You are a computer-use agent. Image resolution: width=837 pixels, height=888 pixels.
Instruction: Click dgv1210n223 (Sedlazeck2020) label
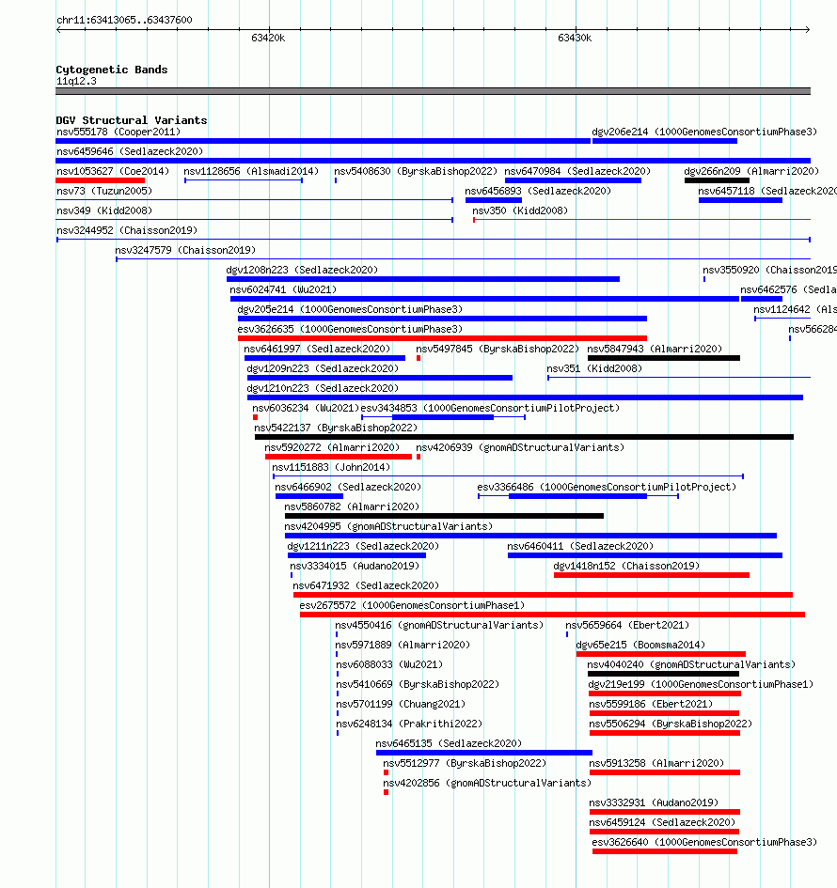coord(323,388)
